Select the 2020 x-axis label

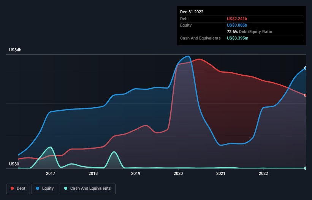coord(178,173)
